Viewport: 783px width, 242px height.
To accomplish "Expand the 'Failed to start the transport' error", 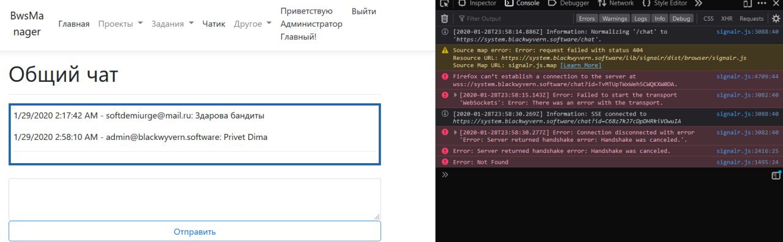I will [455, 95].
